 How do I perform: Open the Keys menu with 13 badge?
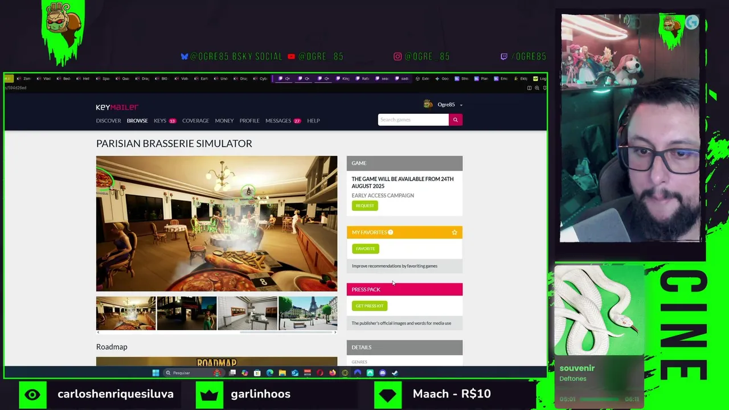pyautogui.click(x=165, y=121)
